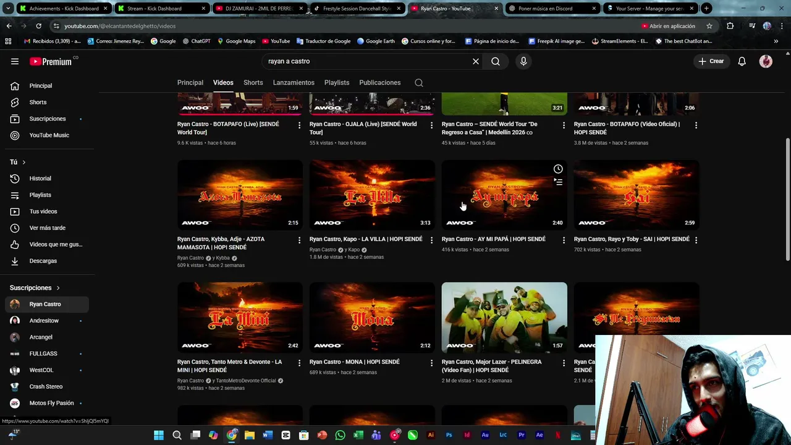Open browser extensions puzzle icon

tap(730, 26)
